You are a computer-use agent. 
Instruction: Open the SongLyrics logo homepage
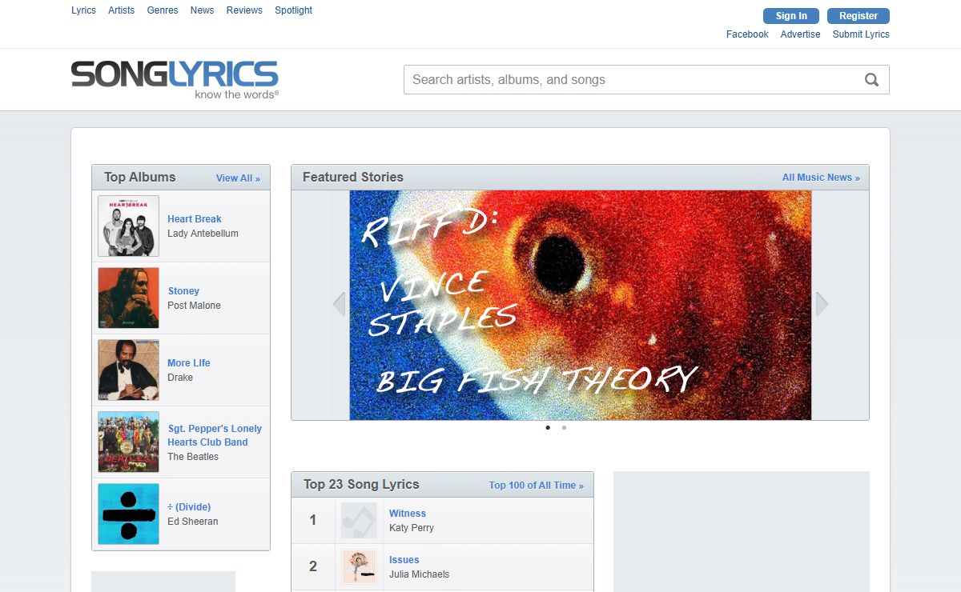tap(175, 79)
